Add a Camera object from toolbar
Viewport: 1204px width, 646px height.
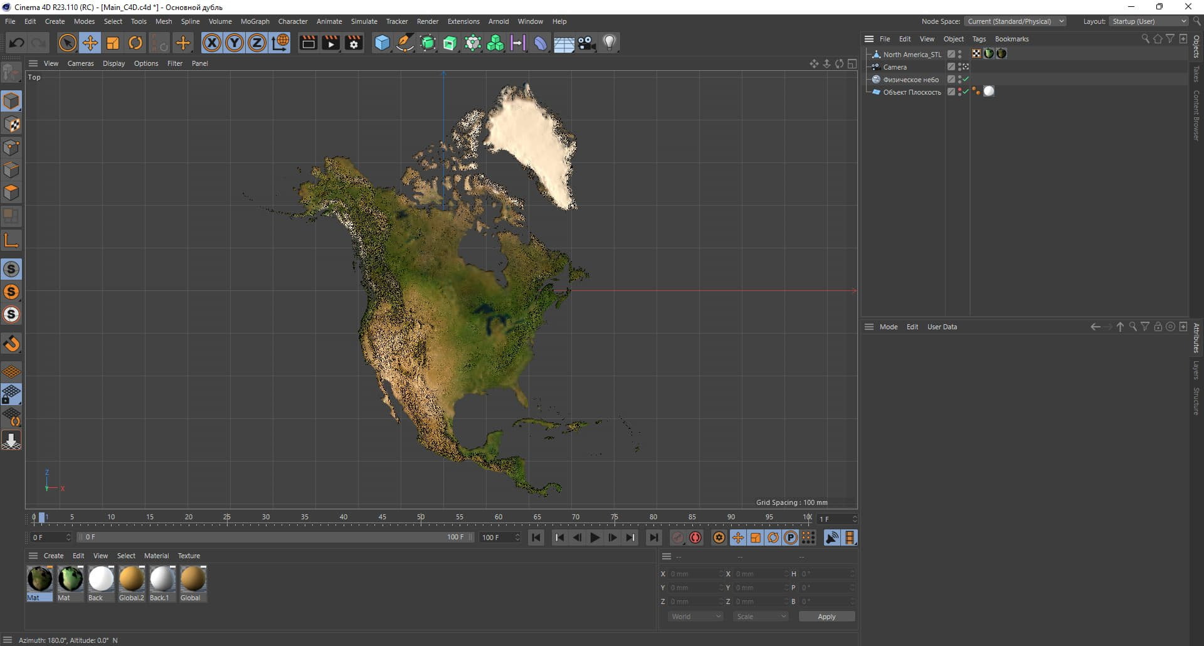[x=587, y=43]
